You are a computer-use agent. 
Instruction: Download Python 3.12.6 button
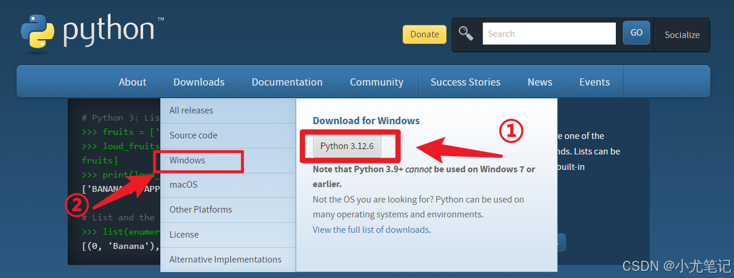[347, 146]
